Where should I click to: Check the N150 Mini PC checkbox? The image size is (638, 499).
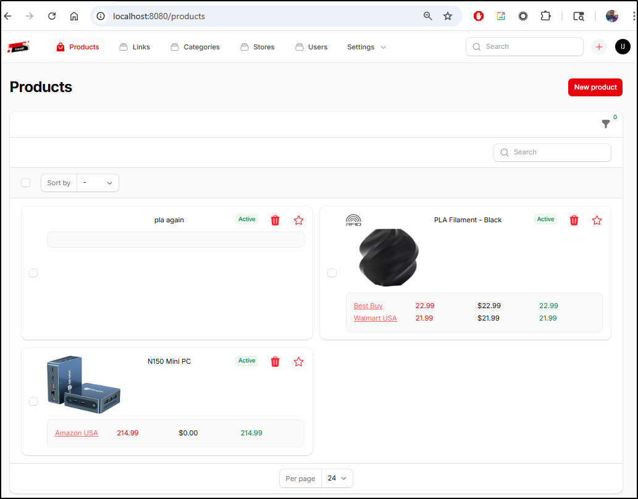coord(33,401)
